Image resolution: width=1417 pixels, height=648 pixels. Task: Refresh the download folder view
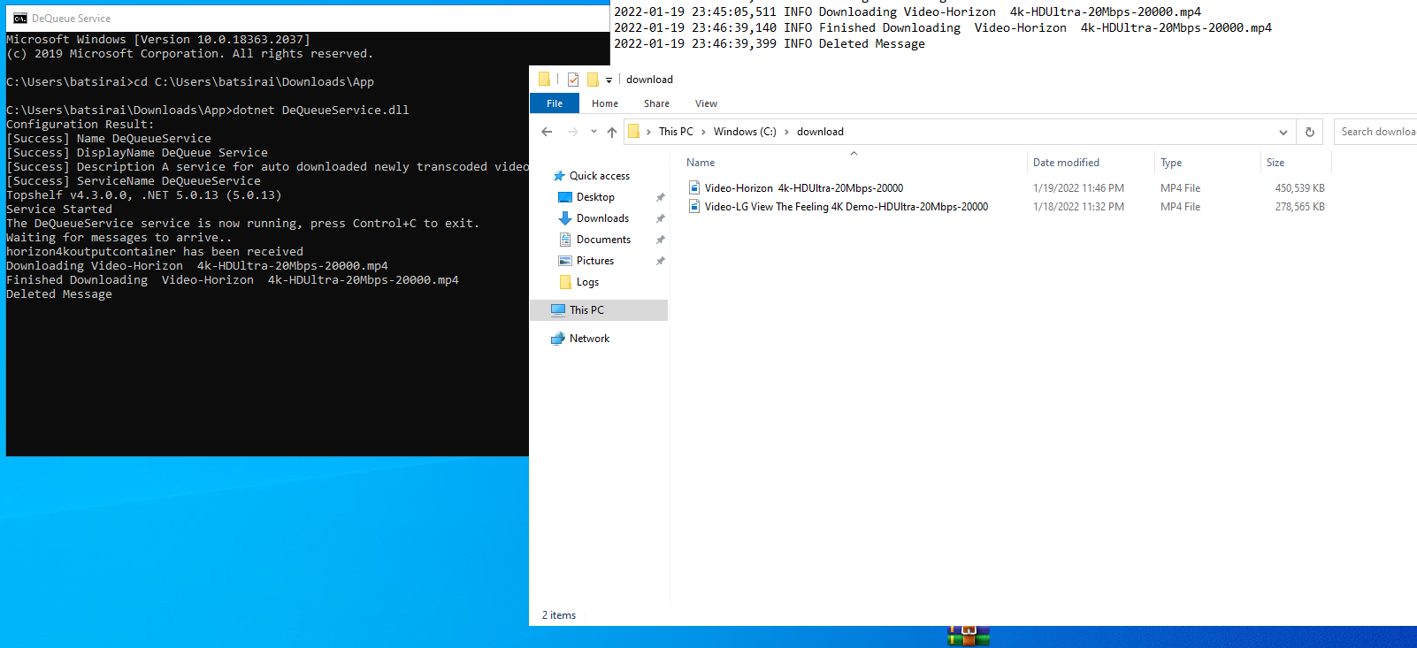[x=1310, y=132]
